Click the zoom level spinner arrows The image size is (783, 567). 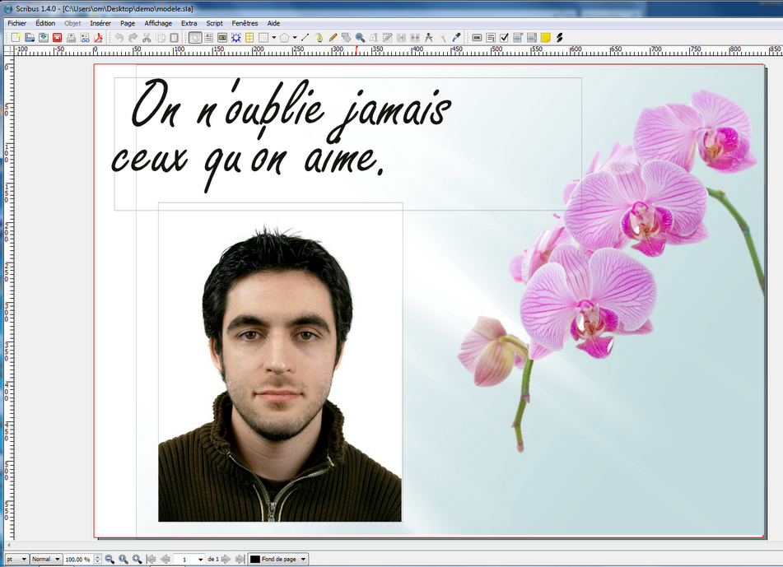tap(98, 559)
